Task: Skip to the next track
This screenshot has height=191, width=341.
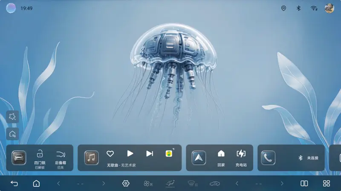Action: 150,154
